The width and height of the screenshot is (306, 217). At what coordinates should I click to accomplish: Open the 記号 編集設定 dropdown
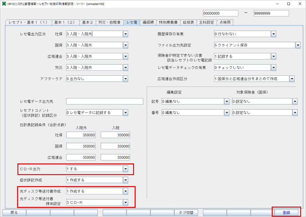tap(227, 101)
